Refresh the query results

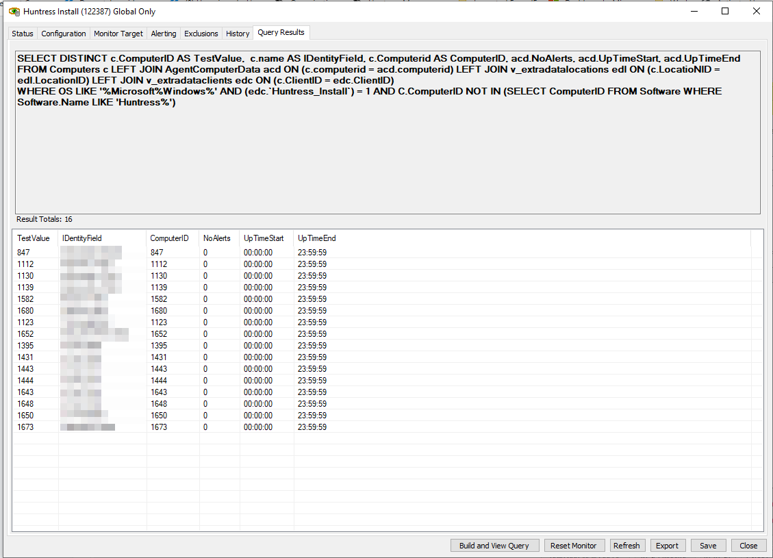point(627,545)
